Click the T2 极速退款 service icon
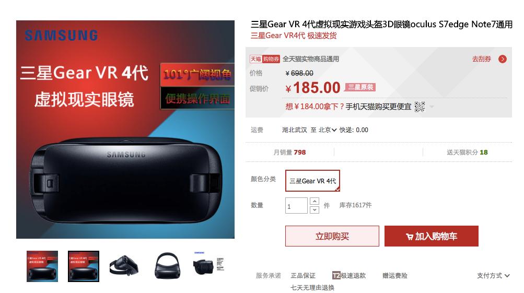Image resolution: width=524 pixels, height=293 pixels. click(x=336, y=276)
